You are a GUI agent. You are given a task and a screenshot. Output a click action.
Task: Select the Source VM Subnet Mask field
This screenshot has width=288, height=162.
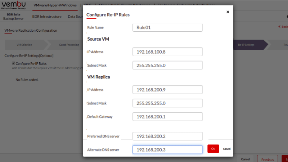167,65
